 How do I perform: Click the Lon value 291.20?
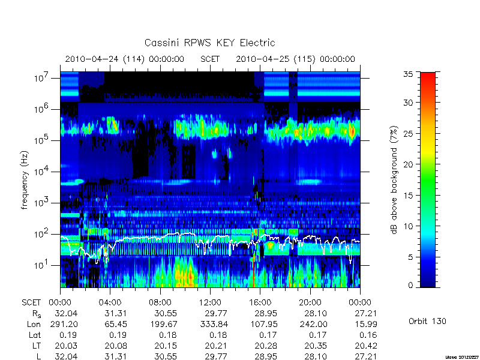pyautogui.click(x=64, y=324)
